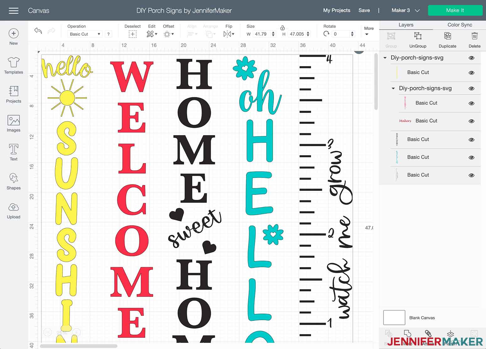Hide the teal HELLO Basic Cut layer

point(471,158)
